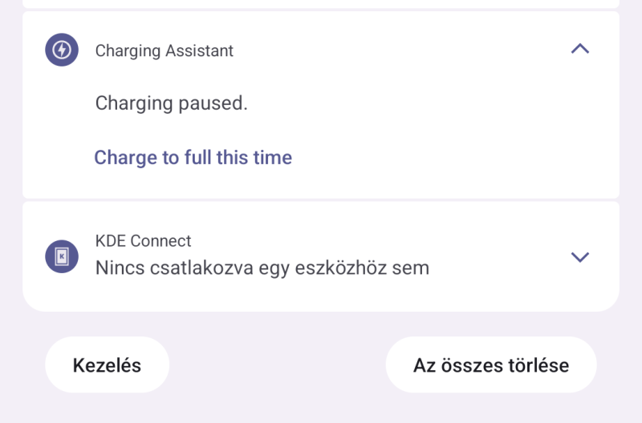Open the Kezelés notification settings
The image size is (642, 423).
tap(107, 365)
